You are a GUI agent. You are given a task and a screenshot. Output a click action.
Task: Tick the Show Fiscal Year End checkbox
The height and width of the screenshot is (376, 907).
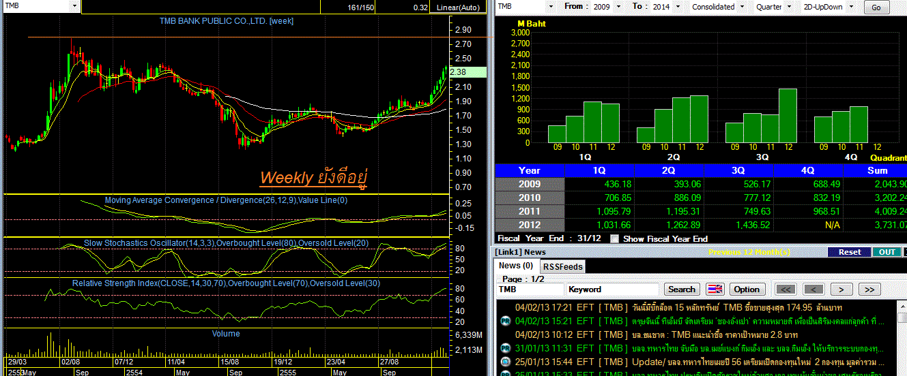(x=615, y=238)
